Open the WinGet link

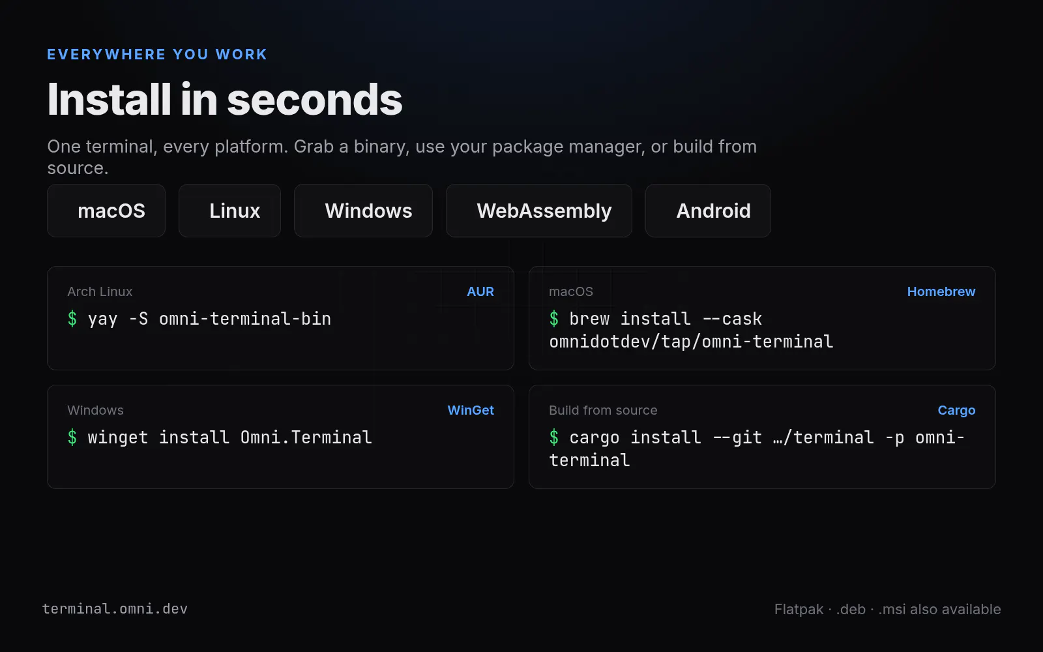click(x=471, y=410)
